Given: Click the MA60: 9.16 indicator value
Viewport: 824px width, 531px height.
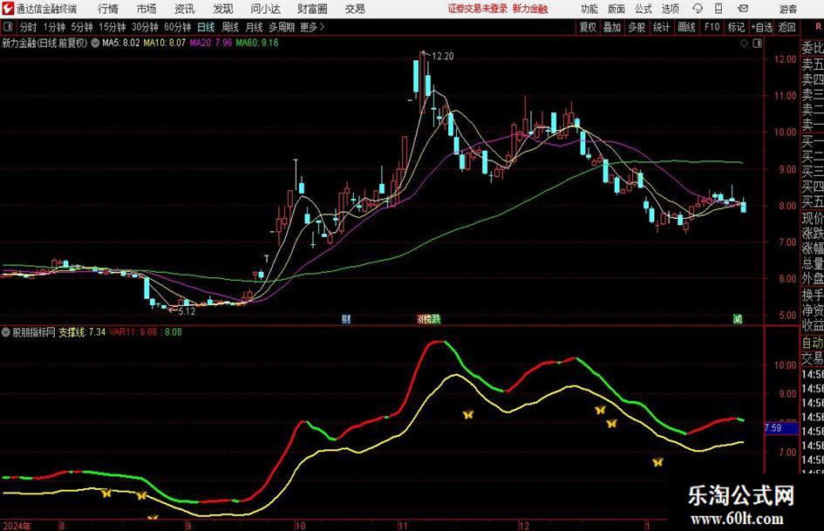Looking at the screenshot, I should point(257,43).
